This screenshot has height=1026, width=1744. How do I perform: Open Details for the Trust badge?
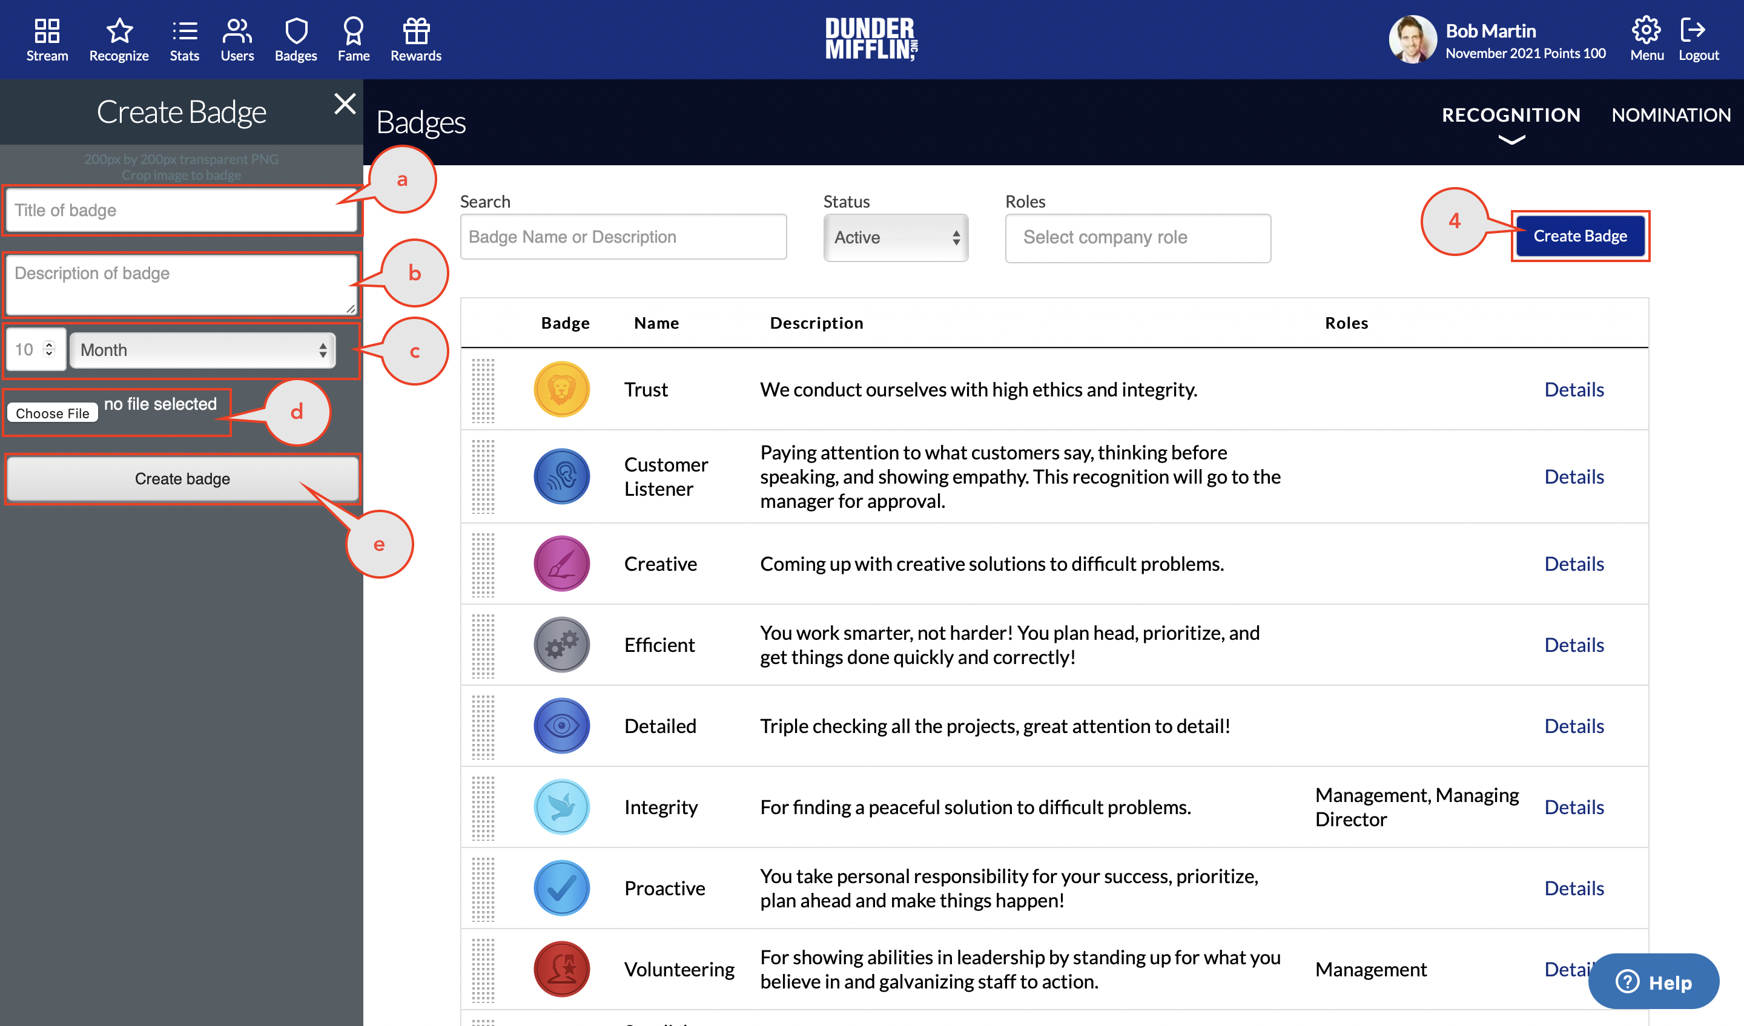pyautogui.click(x=1574, y=389)
